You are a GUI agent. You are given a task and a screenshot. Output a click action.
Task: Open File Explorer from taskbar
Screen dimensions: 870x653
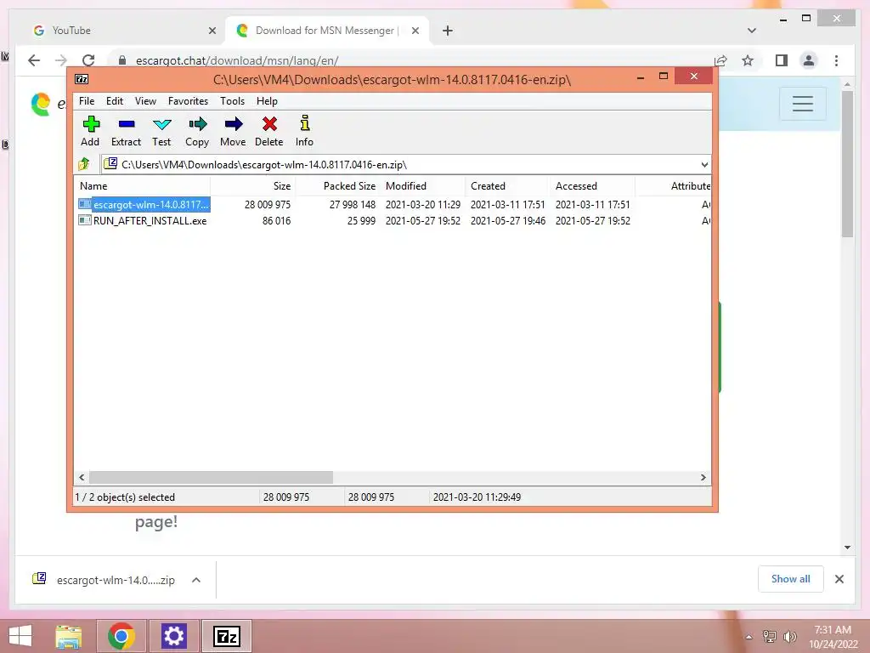(69, 636)
